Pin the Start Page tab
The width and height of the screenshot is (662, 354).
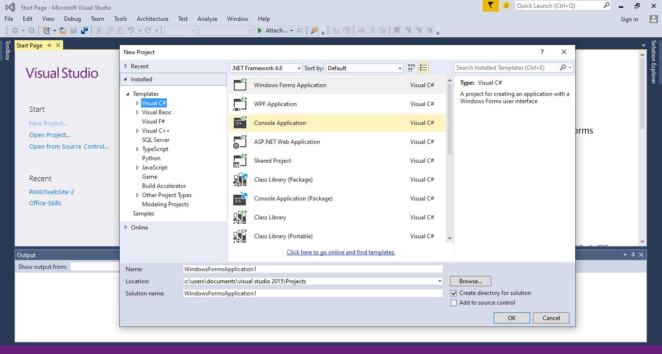coord(49,45)
